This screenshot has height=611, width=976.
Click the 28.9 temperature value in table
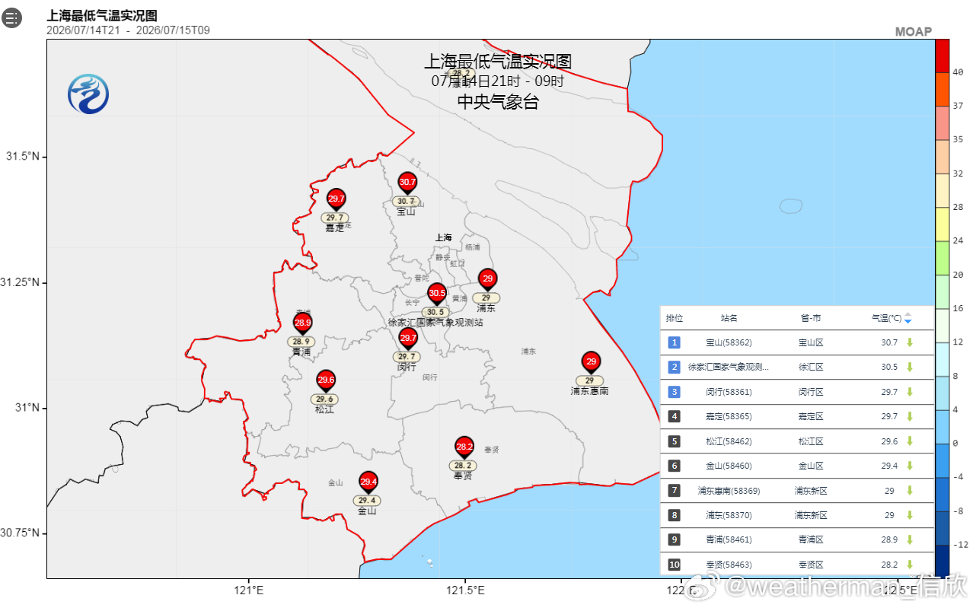pos(889,539)
